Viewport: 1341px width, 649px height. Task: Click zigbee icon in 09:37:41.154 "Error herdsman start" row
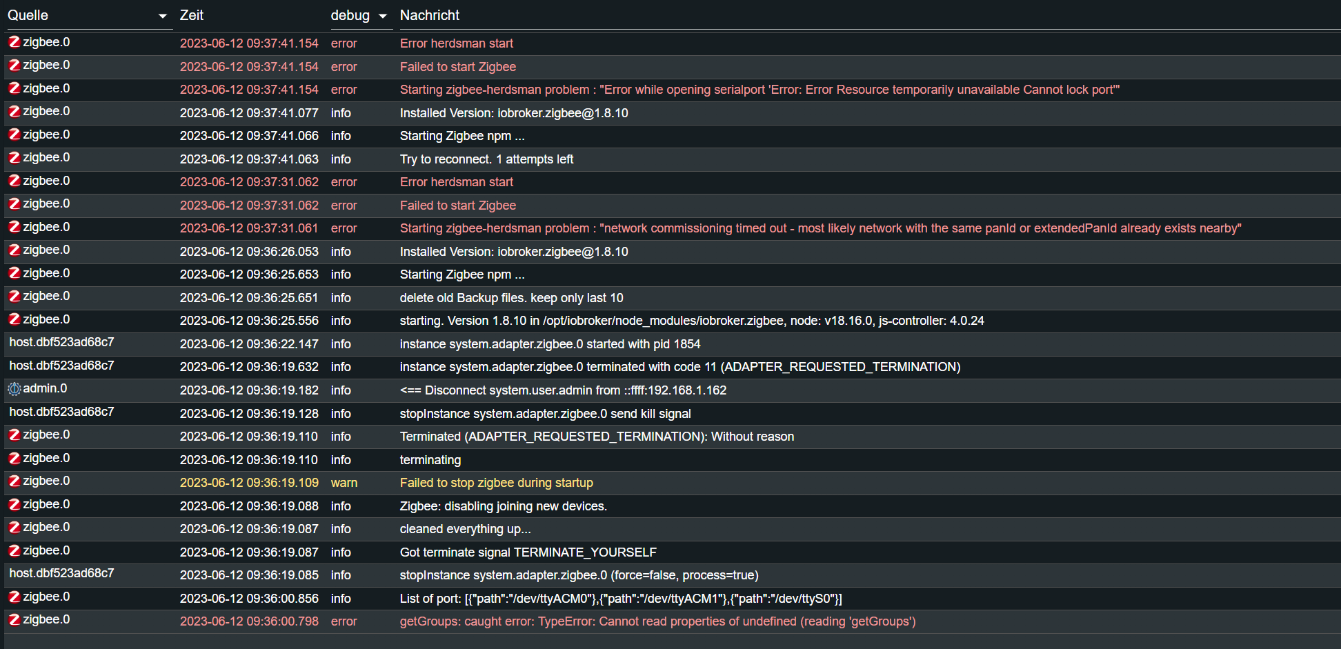pos(14,42)
